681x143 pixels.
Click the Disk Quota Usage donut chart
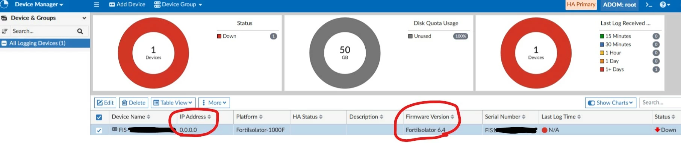click(345, 53)
